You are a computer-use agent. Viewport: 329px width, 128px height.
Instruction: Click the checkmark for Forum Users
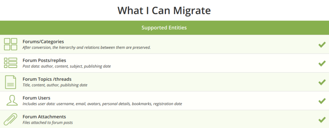(x=322, y=101)
